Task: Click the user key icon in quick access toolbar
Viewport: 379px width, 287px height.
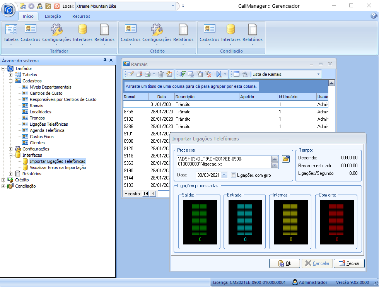Action: pos(39,6)
